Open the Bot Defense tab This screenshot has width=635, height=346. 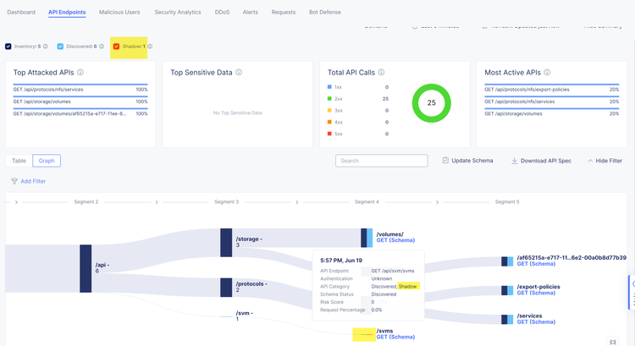click(x=325, y=12)
